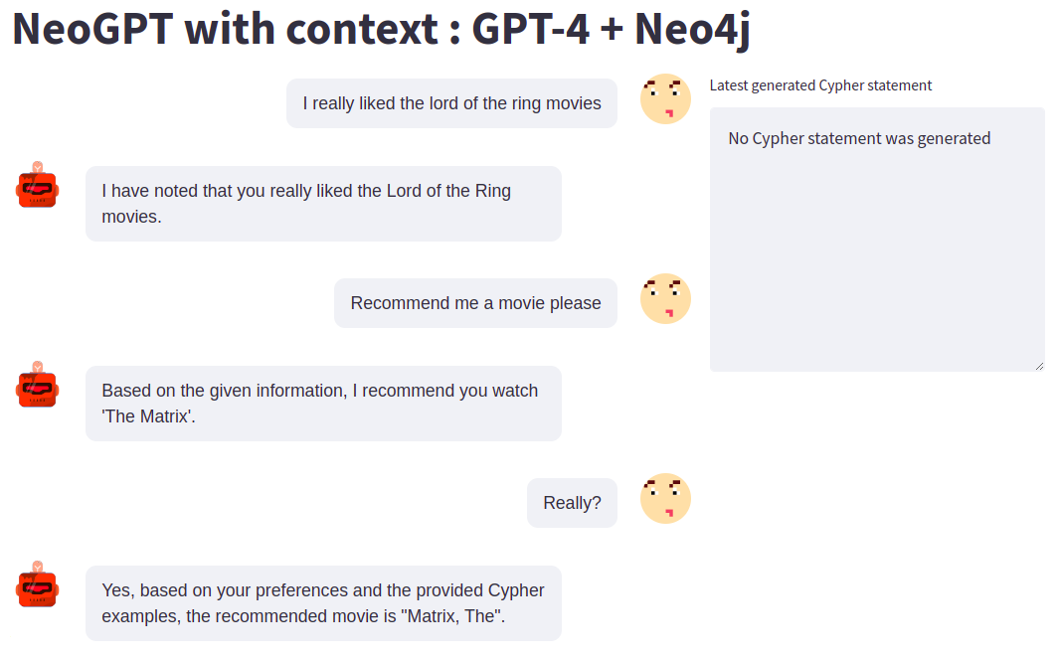
Task: Click the quoted "Matrix, The" text in the last reply
Action: 452,616
